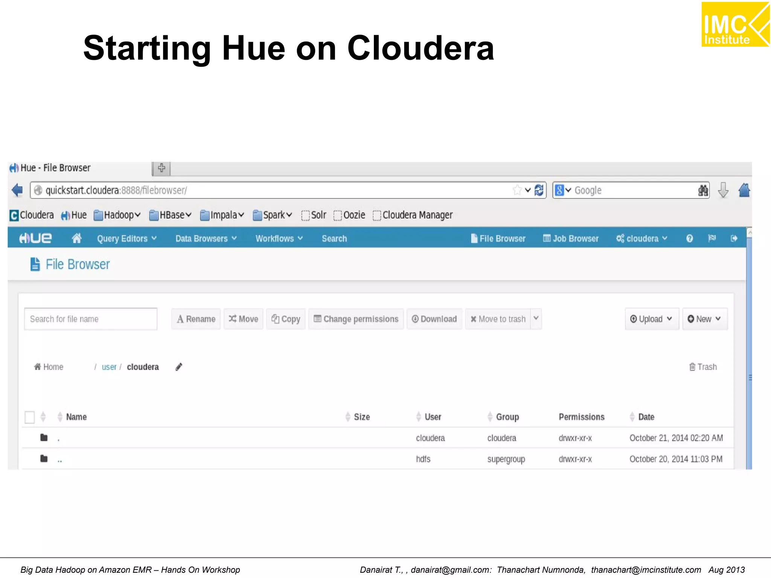
Task: Click the site identity globe icon in address bar
Action: [x=38, y=190]
